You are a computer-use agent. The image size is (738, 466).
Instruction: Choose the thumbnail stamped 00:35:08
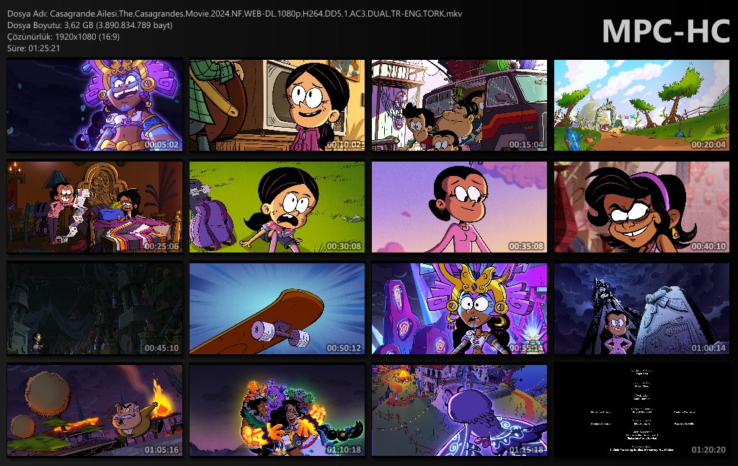tap(459, 207)
